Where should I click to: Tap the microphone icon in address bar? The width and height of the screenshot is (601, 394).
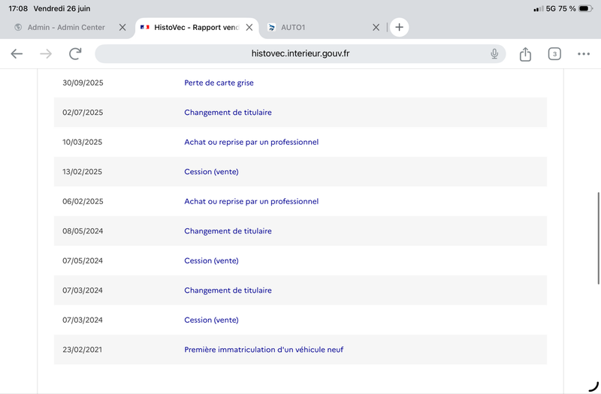(x=494, y=53)
